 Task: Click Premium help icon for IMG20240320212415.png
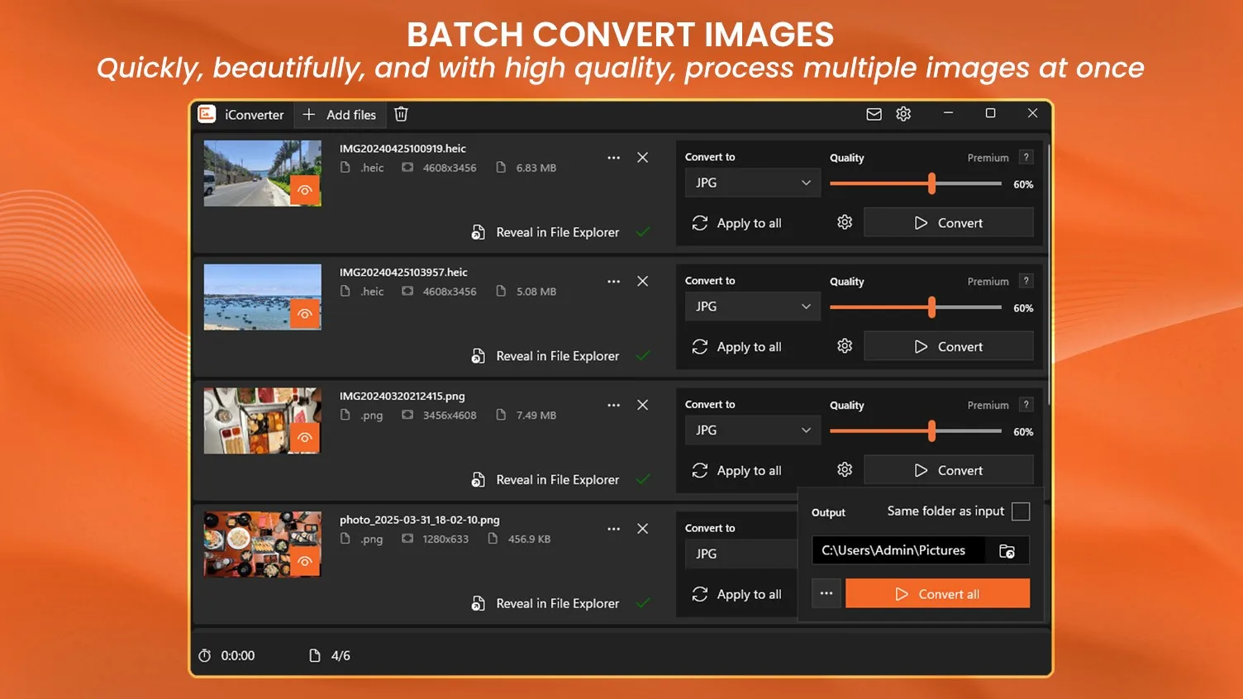pos(1026,405)
